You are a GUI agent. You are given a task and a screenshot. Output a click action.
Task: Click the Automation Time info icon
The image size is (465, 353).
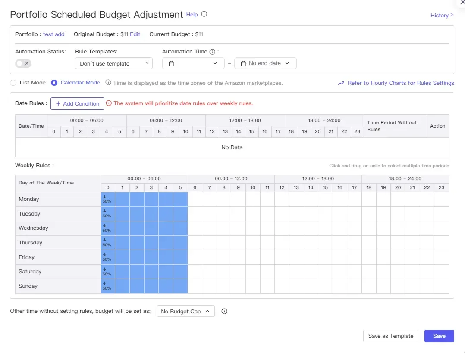(212, 52)
